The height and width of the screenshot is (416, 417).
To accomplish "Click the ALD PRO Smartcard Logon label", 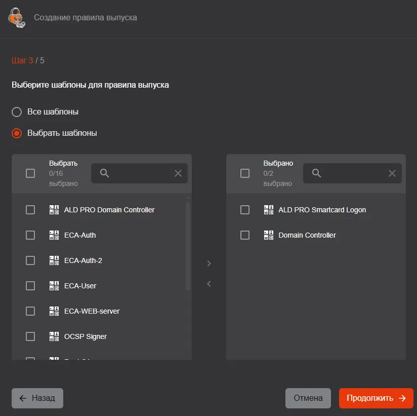I will pos(322,210).
